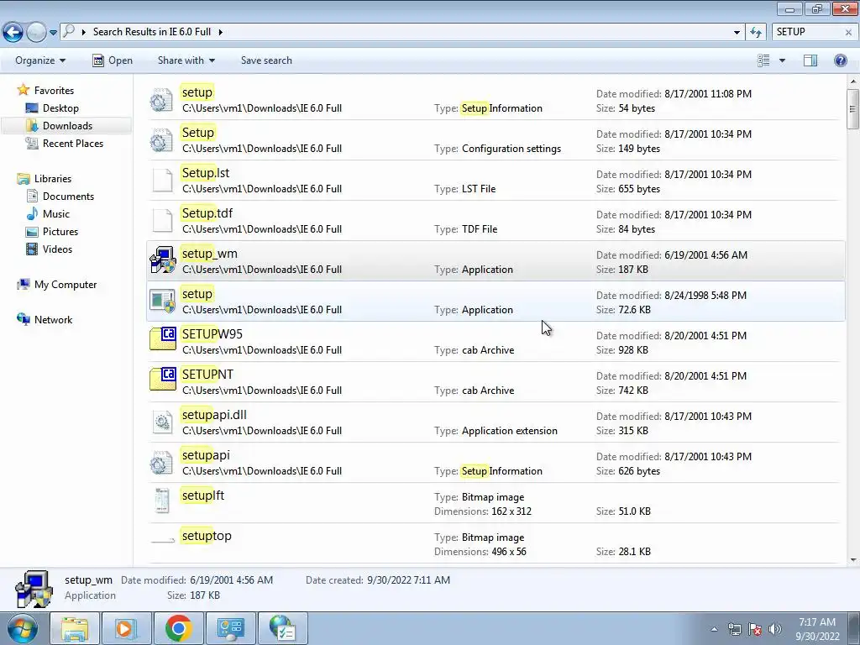This screenshot has height=645, width=860.
Task: Expand the view options dropdown arrow
Action: (782, 60)
